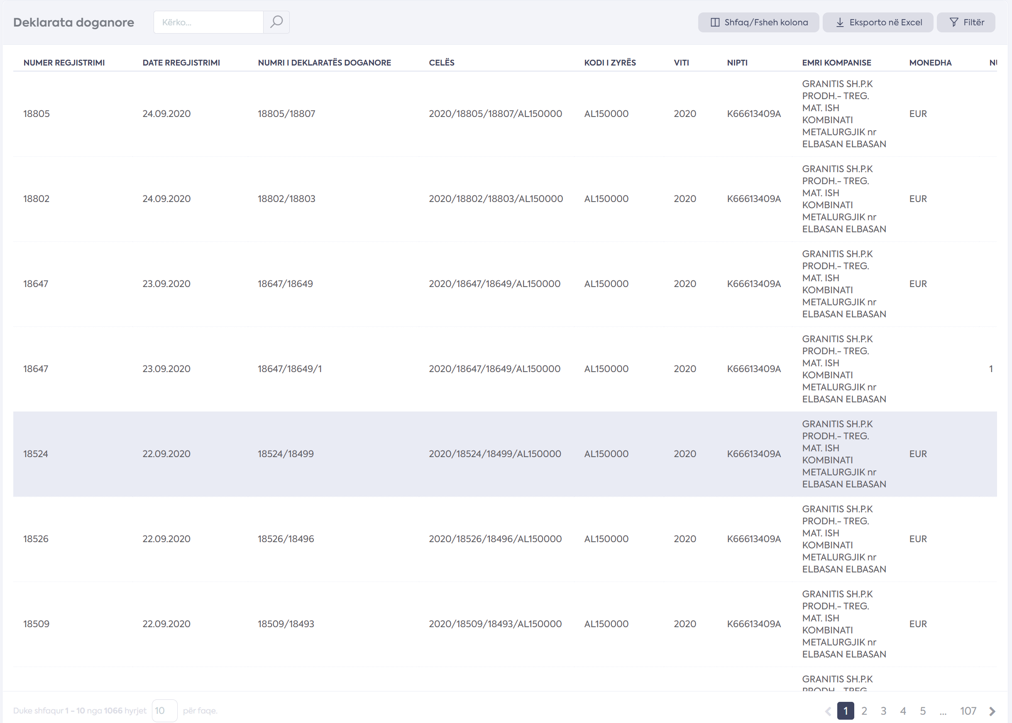Click previous page arrow
1012x723 pixels.
point(828,711)
